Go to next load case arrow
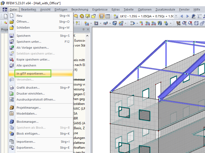 pos(187,16)
